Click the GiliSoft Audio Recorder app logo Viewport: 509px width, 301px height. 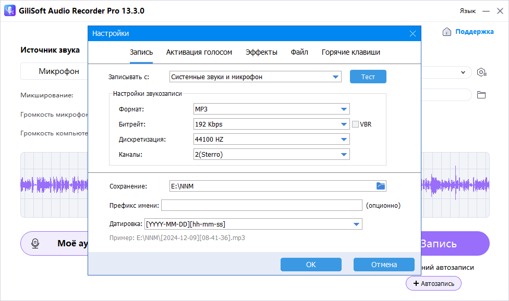10,10
